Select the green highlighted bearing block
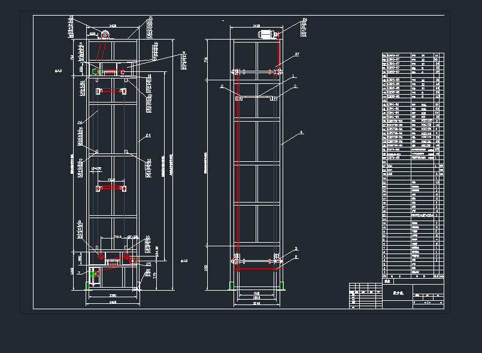Screen dimensions: 482x353 [x=95, y=71]
